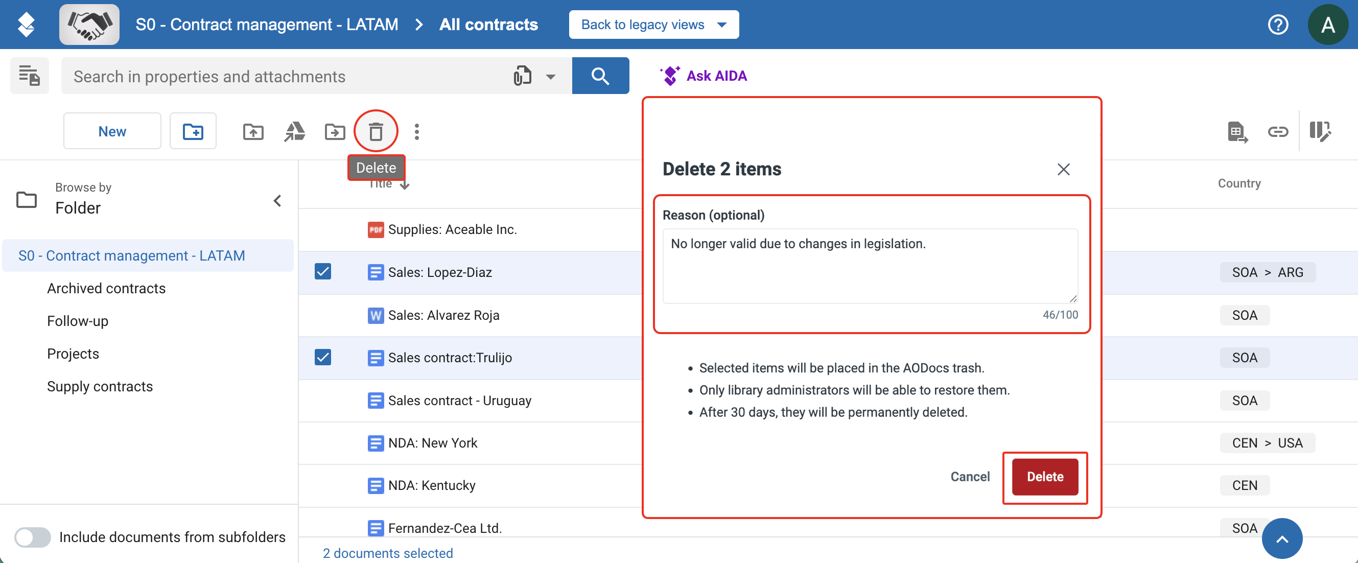Toggle the browse panel list icon
This screenshot has height=563, width=1358.
tap(30, 76)
